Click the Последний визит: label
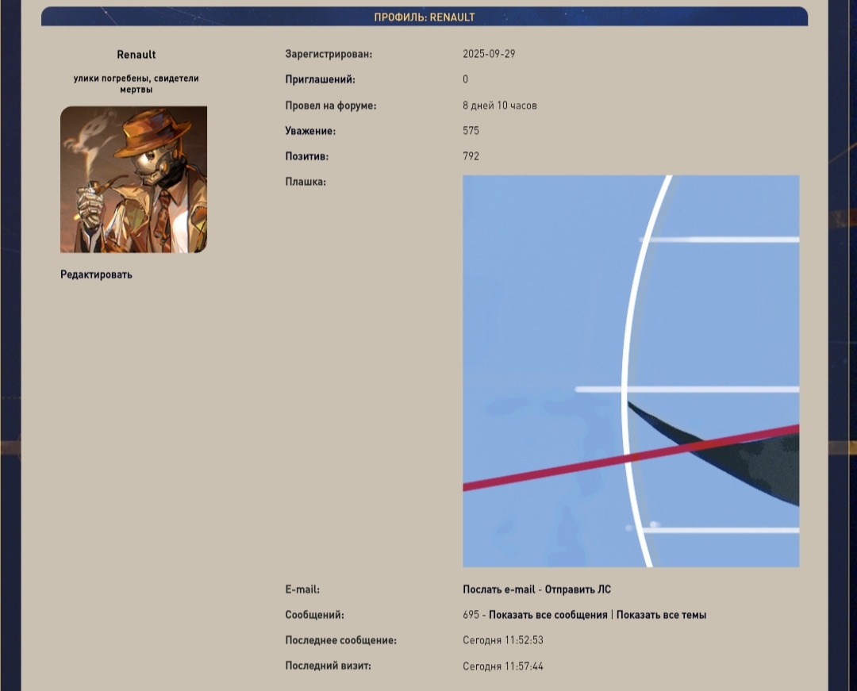Screen dimensions: 857x691 (x=328, y=666)
